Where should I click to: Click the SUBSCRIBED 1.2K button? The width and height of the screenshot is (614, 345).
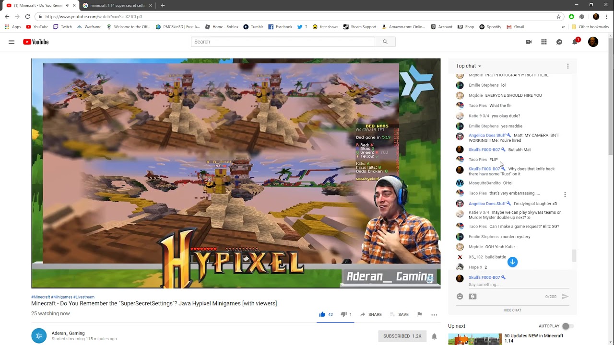click(x=402, y=336)
